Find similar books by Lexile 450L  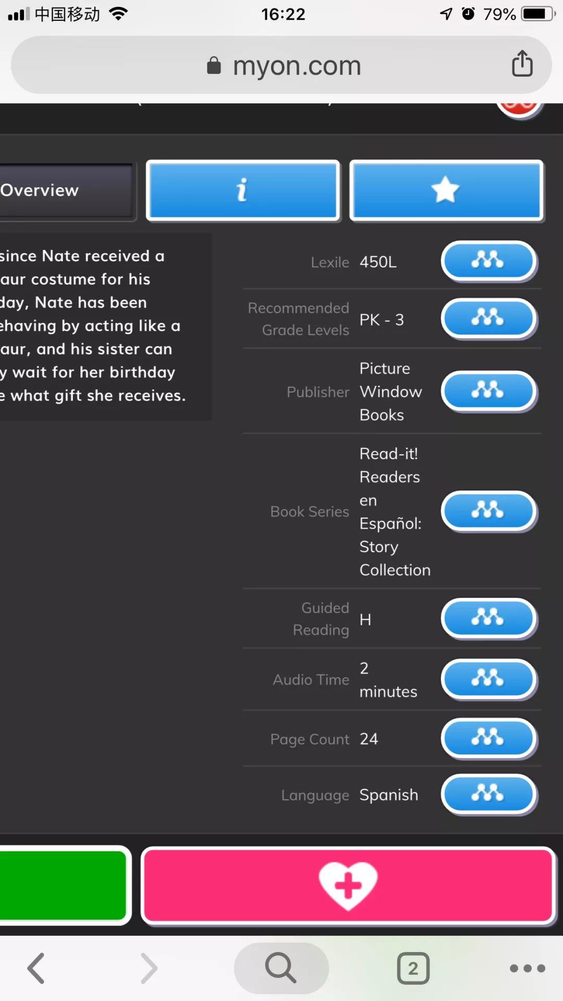coord(489,261)
